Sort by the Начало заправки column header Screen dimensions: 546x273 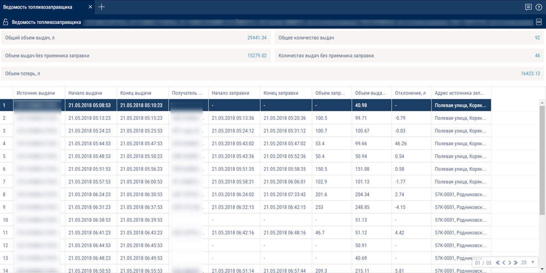(234, 93)
